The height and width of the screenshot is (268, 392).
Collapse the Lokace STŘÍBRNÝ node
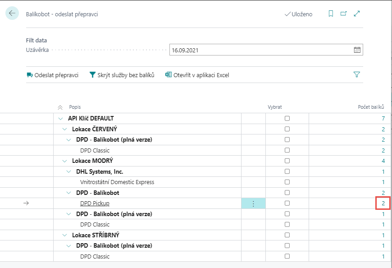pos(64,236)
